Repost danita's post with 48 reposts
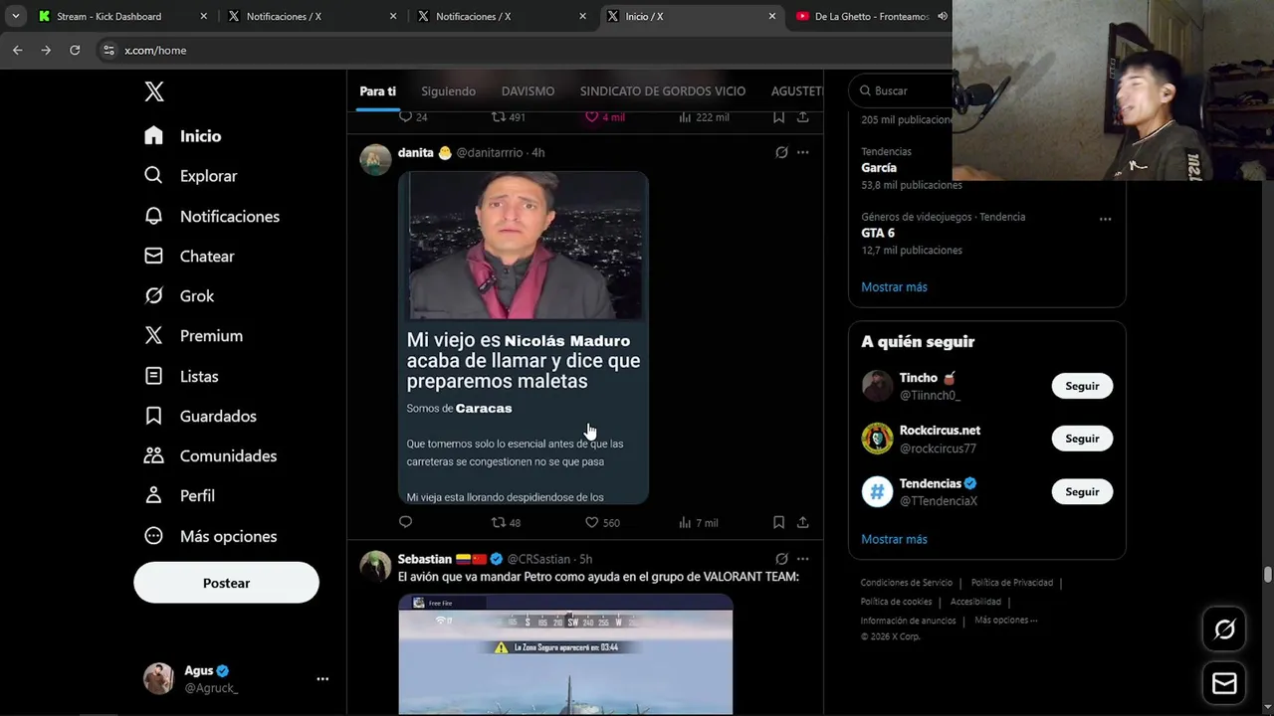This screenshot has width=1274, height=716. (x=507, y=522)
